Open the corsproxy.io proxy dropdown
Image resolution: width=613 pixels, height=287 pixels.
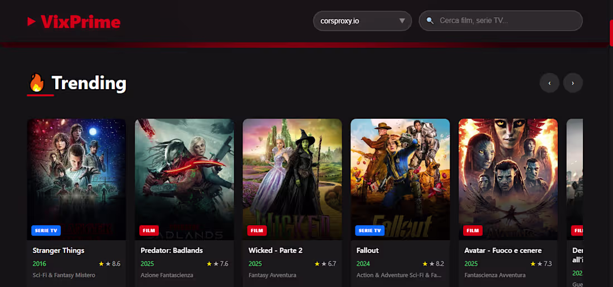pos(362,21)
